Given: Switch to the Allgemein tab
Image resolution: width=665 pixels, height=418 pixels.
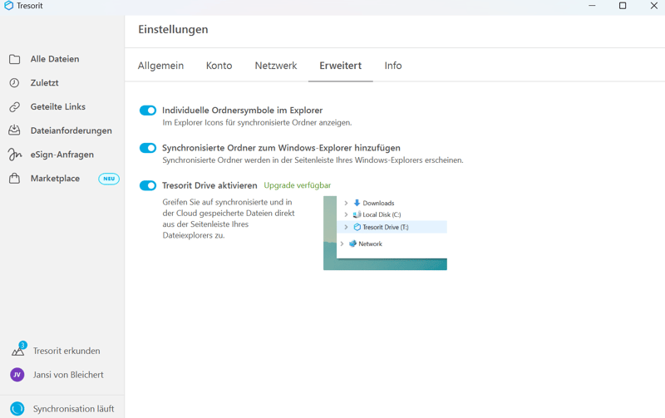Looking at the screenshot, I should 160,66.
